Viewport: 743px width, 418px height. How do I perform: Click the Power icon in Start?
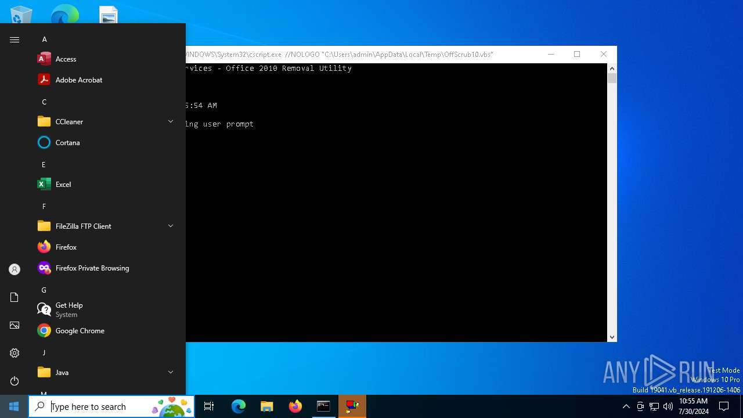[x=15, y=381]
